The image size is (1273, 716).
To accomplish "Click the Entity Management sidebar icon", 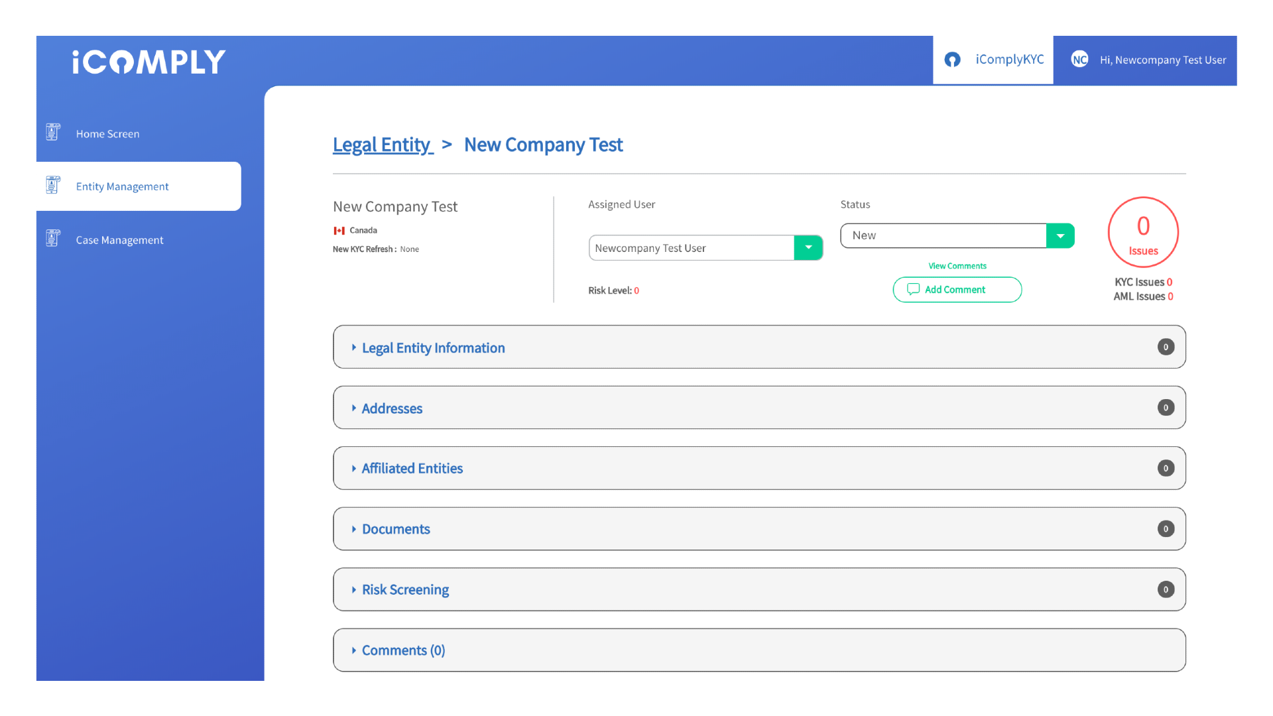I will [53, 185].
